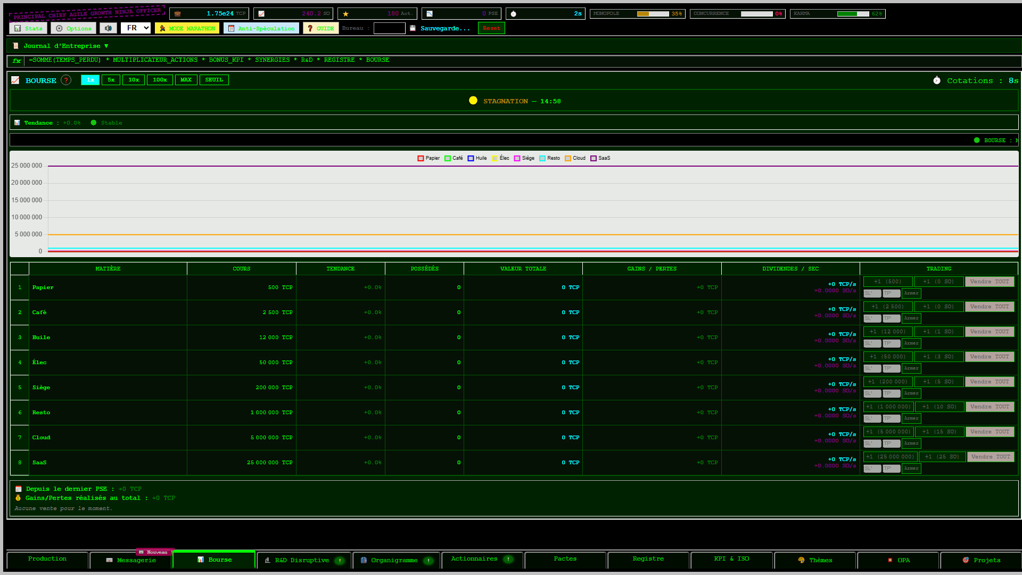Select the 10x quantity multiplier
1022x575 pixels.
coord(134,80)
